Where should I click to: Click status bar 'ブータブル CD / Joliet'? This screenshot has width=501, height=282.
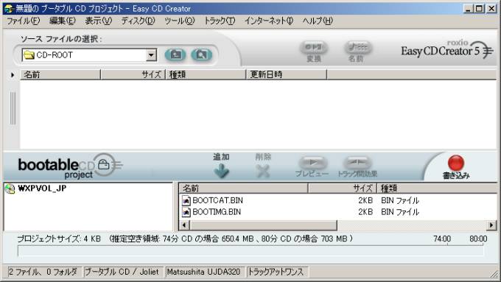[x=123, y=272]
